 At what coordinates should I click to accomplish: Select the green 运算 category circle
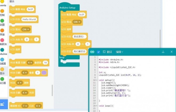2,20
